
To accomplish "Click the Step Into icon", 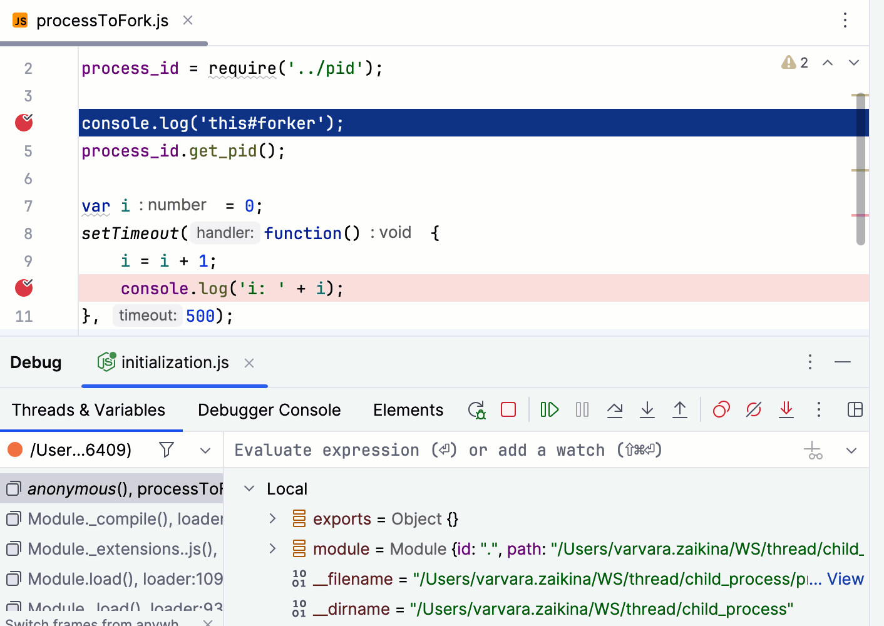I will click(647, 410).
